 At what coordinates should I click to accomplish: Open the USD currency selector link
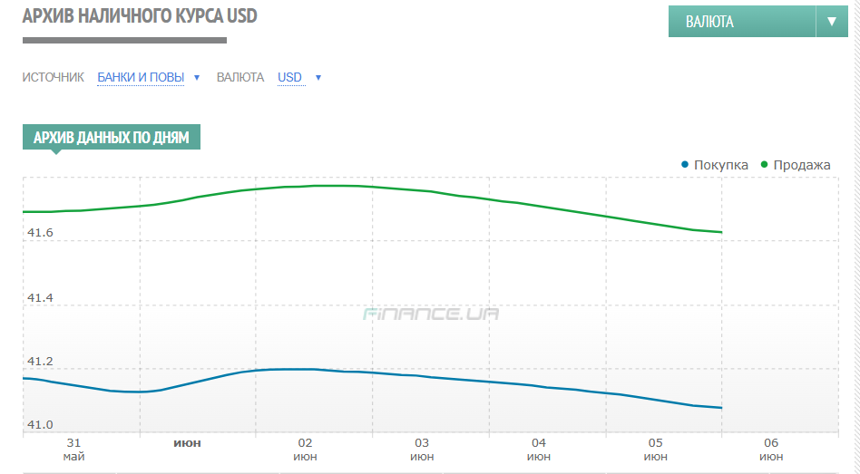coord(289,78)
